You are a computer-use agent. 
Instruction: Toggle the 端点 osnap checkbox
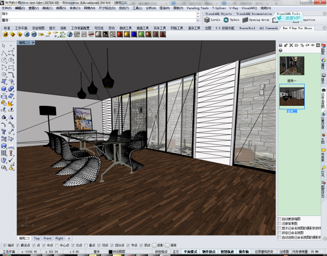tap(5, 245)
